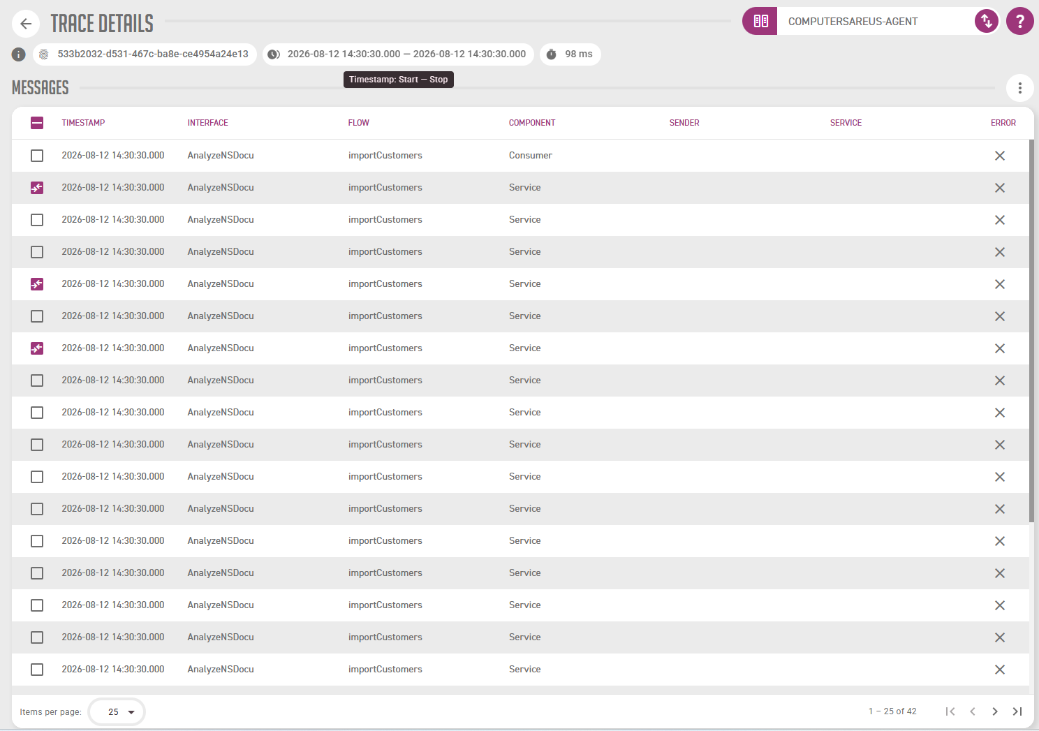Click the 'Items per page:' label

tap(51, 712)
